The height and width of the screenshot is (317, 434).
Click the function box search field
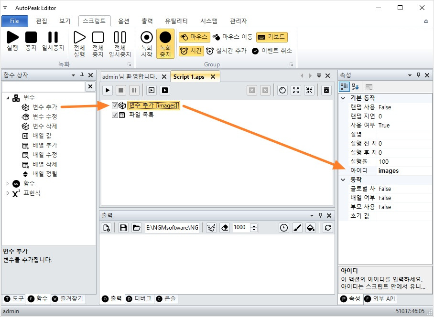click(x=43, y=86)
